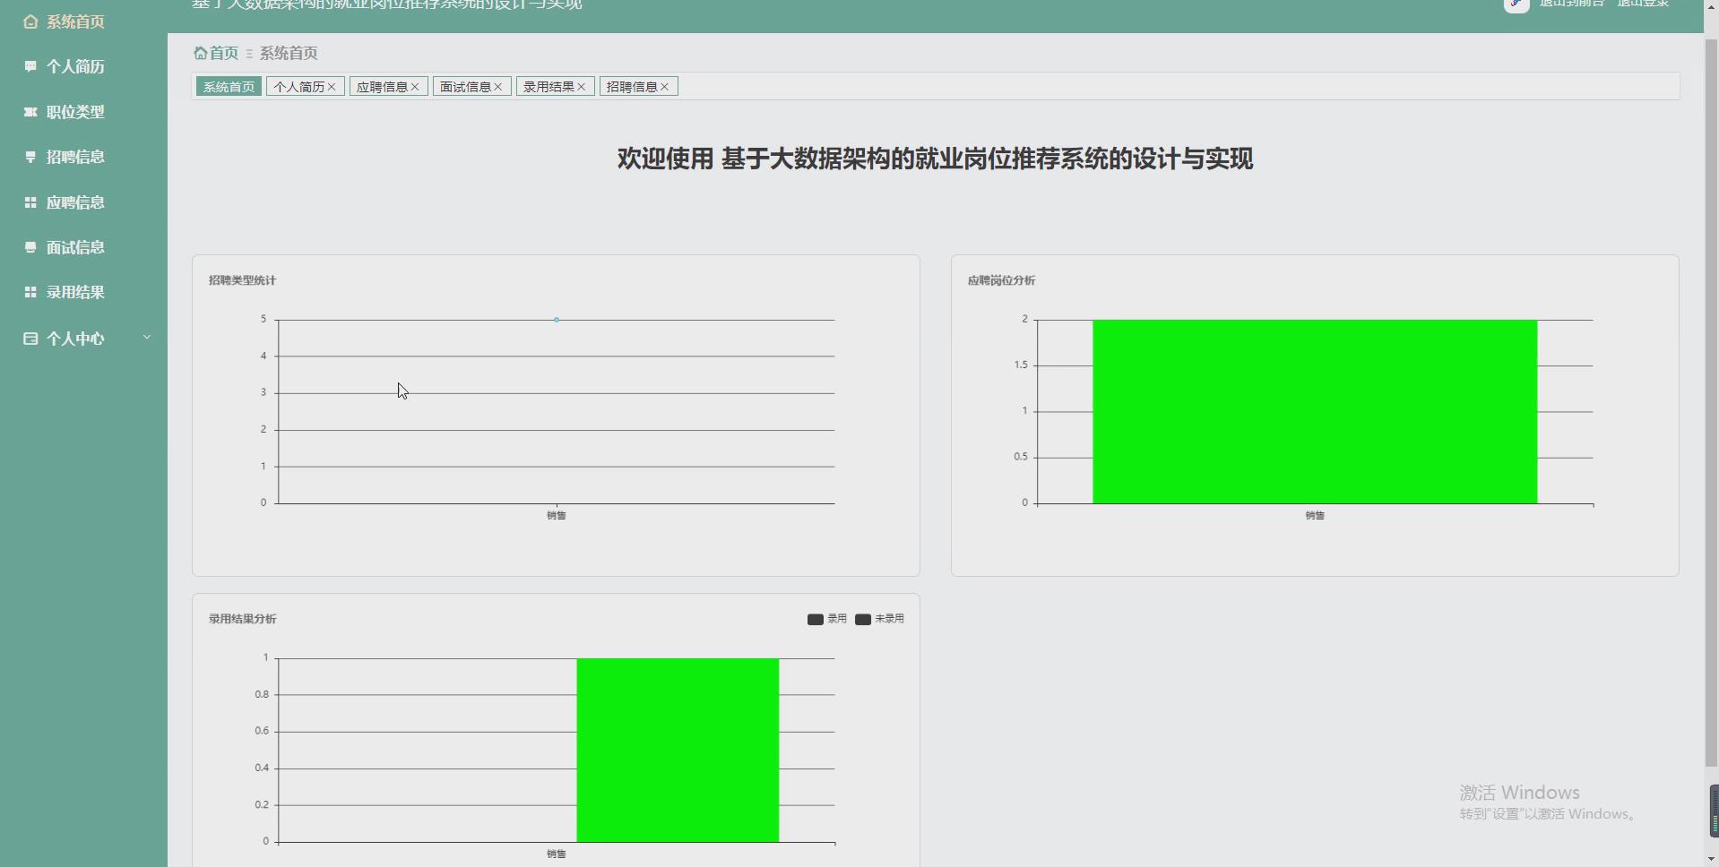Click the 录用结果分析 chart title
Image resolution: width=1719 pixels, height=867 pixels.
242,619
